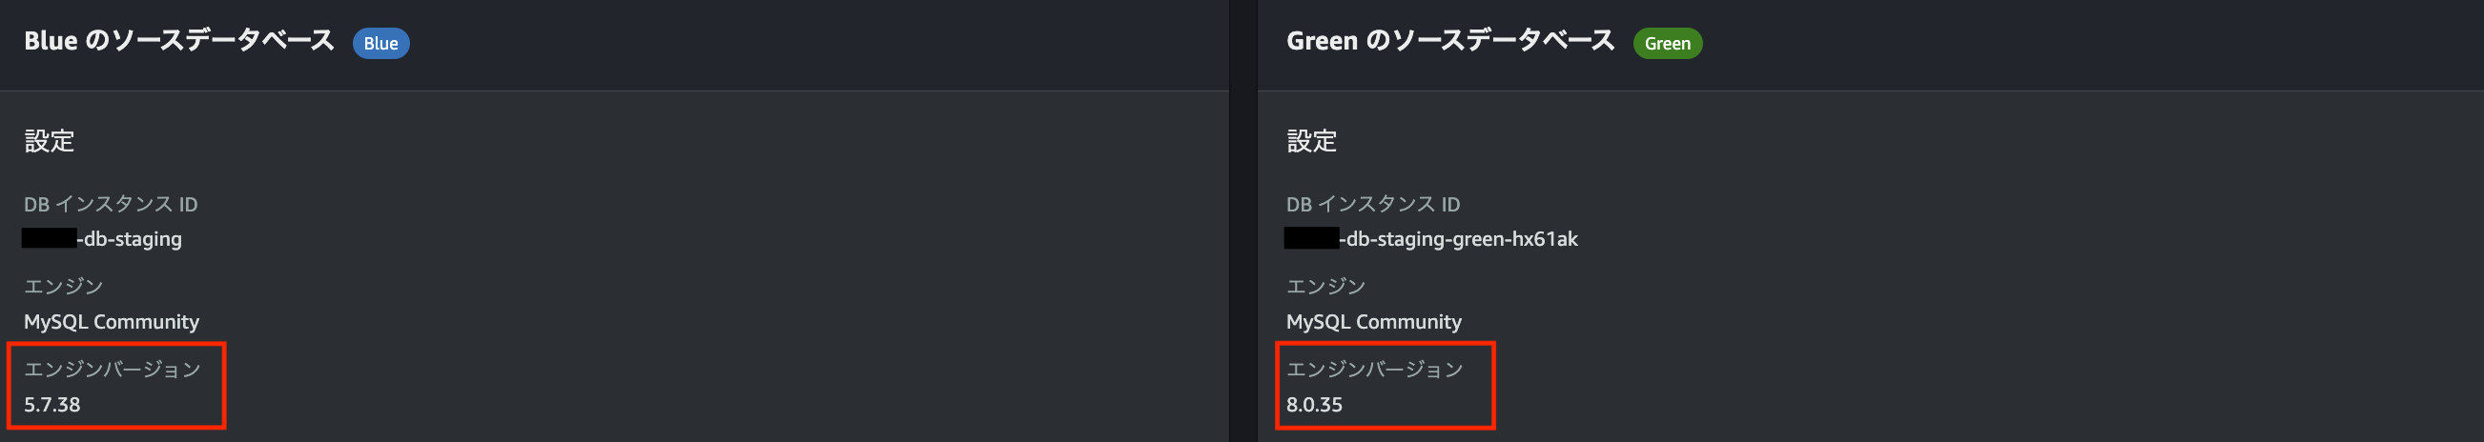Click the Blue panel's "エンジンバージョン" label

112,369
